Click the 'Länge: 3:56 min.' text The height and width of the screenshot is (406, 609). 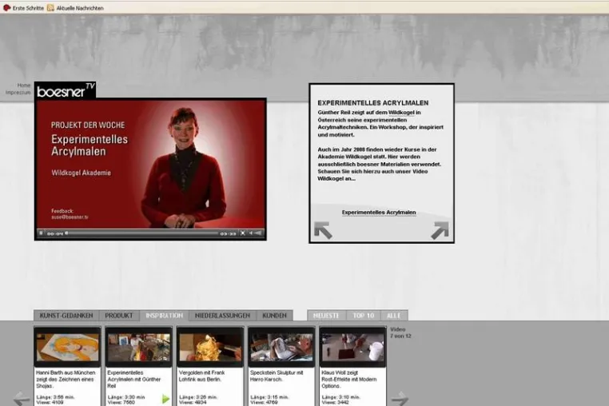(55, 397)
